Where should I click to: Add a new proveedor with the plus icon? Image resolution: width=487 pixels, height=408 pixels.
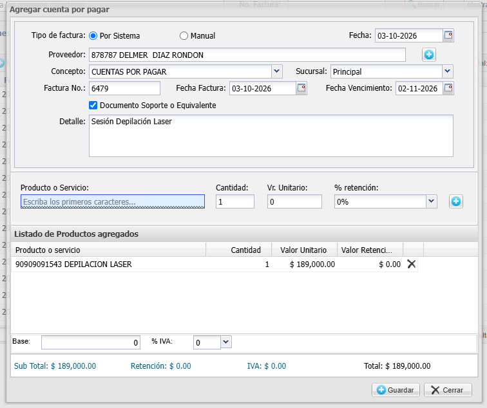[x=429, y=55]
